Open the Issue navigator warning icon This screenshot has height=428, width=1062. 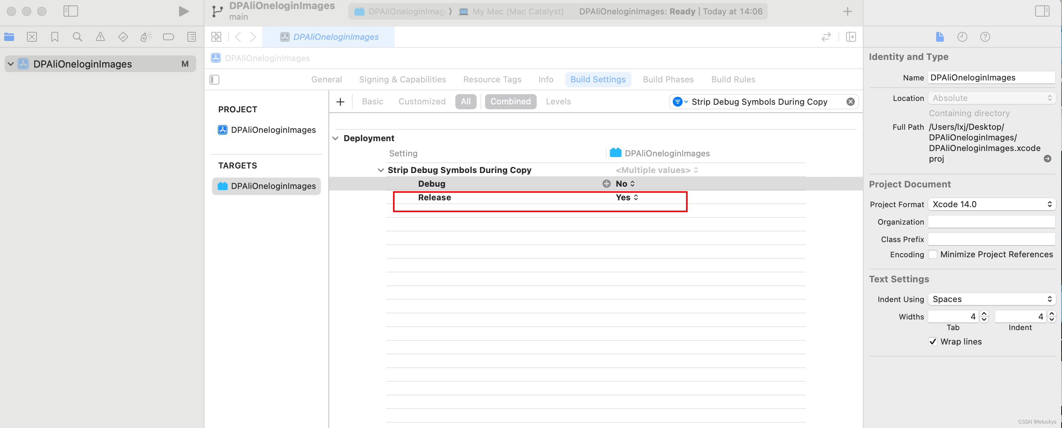coord(100,37)
